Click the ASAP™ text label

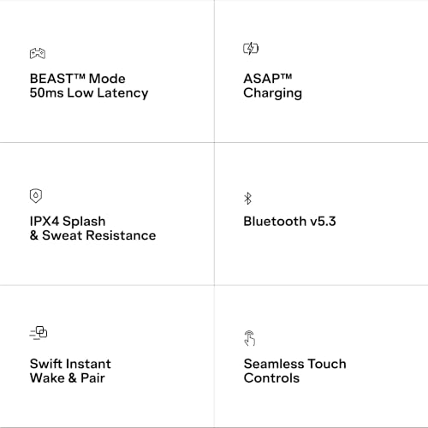click(268, 79)
